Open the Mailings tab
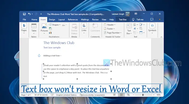189x104 pixels. [85, 19]
